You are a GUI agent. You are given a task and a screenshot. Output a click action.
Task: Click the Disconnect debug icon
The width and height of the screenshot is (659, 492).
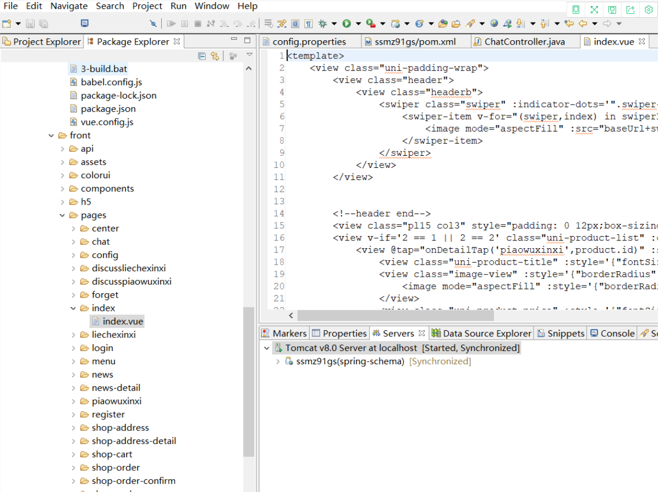tap(211, 24)
